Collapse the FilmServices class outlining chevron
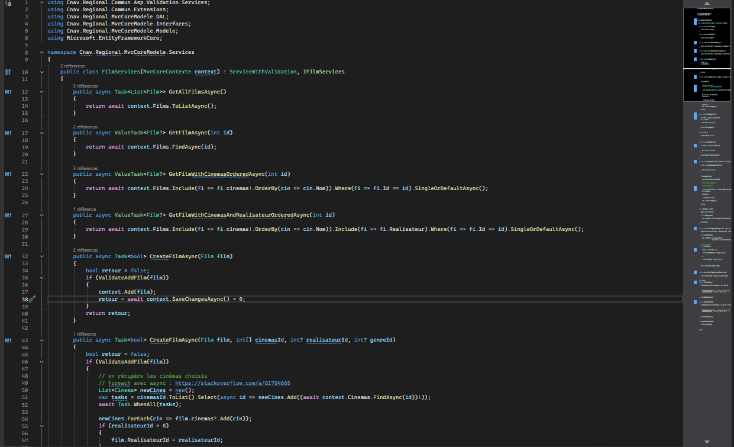734x447 pixels. 41,72
